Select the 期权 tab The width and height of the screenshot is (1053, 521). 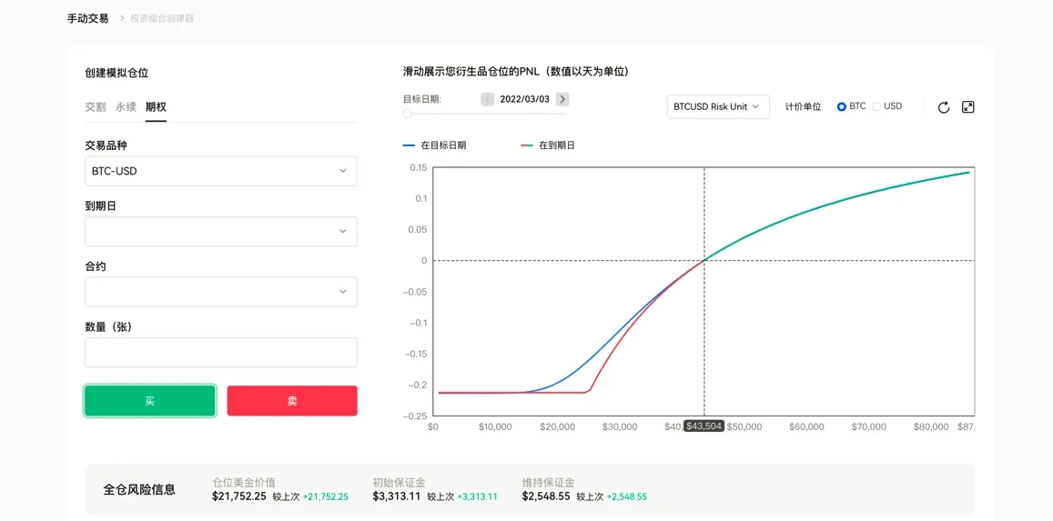pyautogui.click(x=156, y=106)
